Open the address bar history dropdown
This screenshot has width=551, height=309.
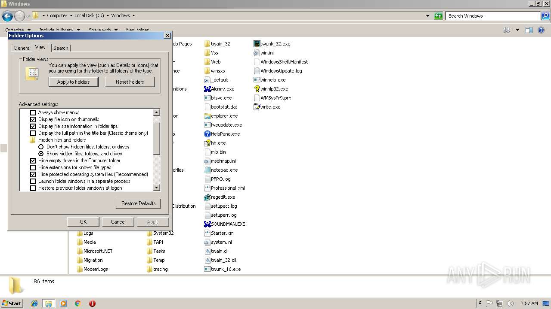coord(427,16)
